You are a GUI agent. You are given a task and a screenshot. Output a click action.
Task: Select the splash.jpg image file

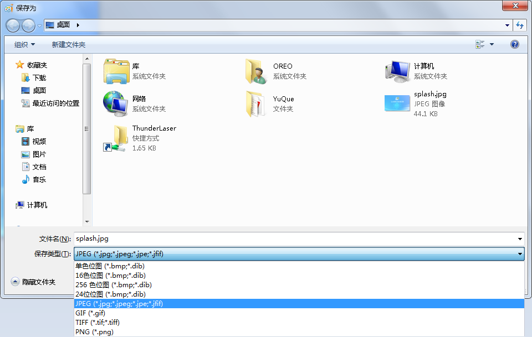[397, 103]
